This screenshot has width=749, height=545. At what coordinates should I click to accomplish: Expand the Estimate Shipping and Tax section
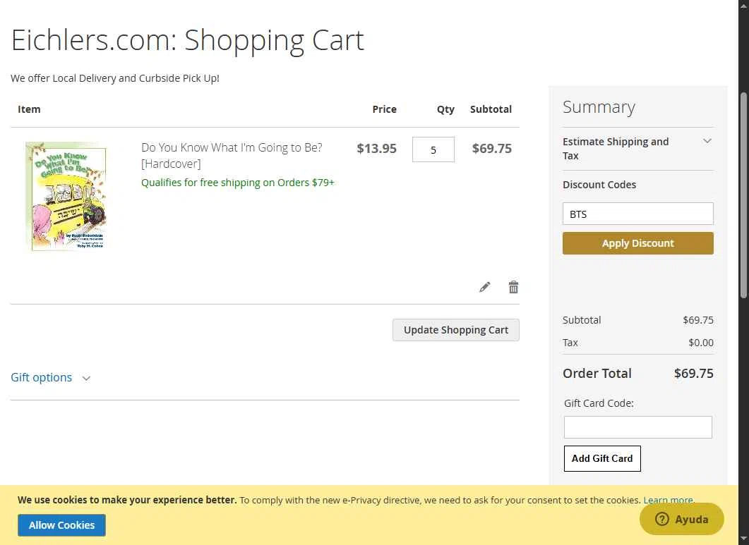637,149
